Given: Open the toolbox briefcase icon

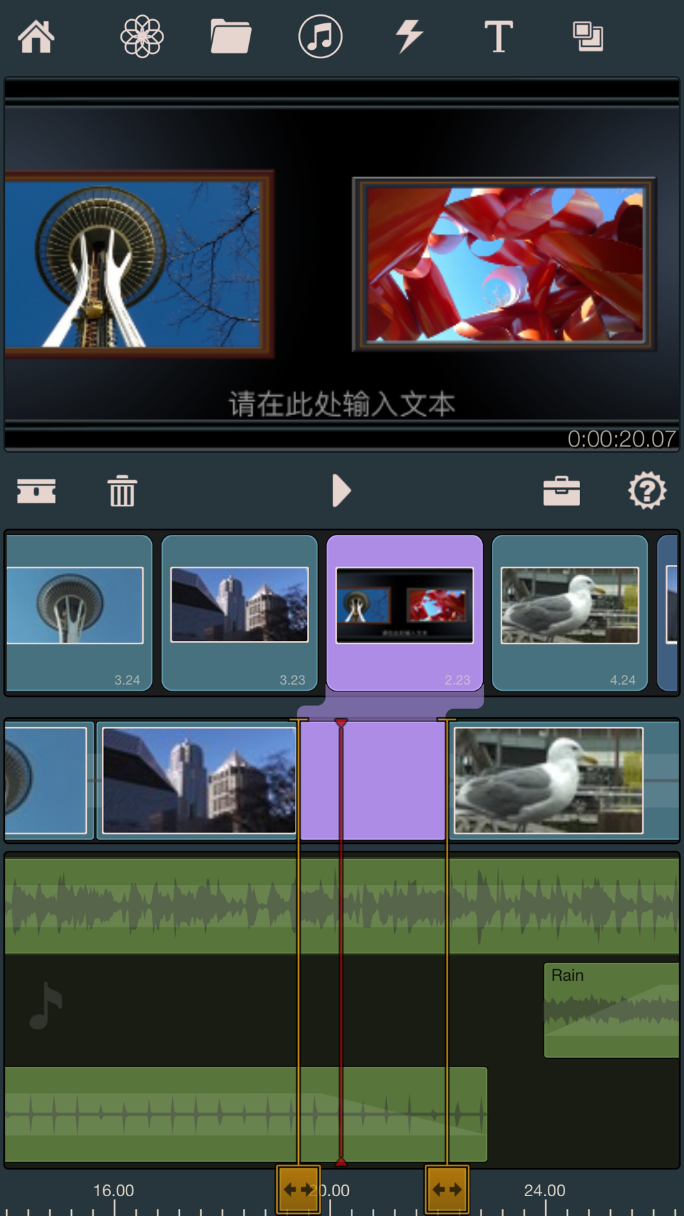Looking at the screenshot, I should 562,490.
